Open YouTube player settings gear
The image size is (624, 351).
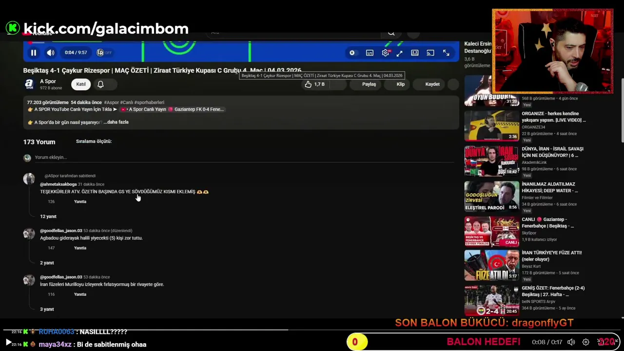[385, 53]
